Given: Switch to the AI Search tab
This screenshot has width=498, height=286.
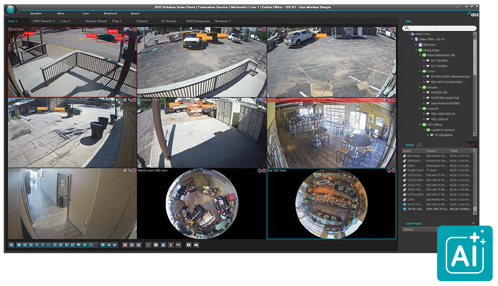Looking at the screenshot, I should click(168, 21).
